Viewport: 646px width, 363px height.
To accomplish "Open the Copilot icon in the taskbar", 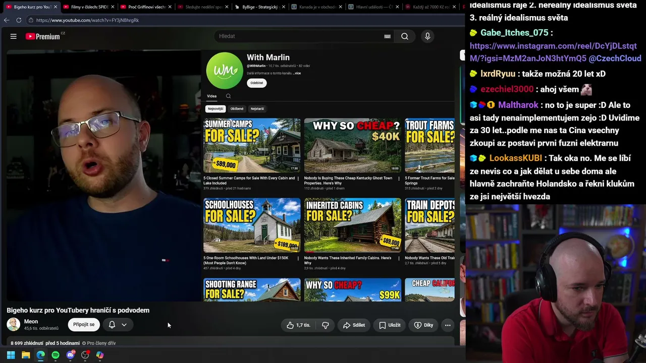I will (100, 355).
